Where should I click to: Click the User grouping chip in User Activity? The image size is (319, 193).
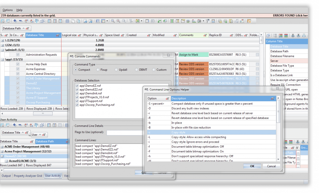39,135
